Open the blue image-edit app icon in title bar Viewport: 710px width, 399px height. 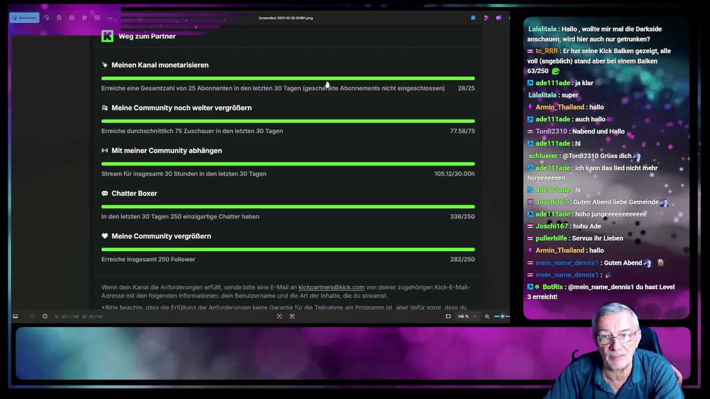(x=473, y=18)
